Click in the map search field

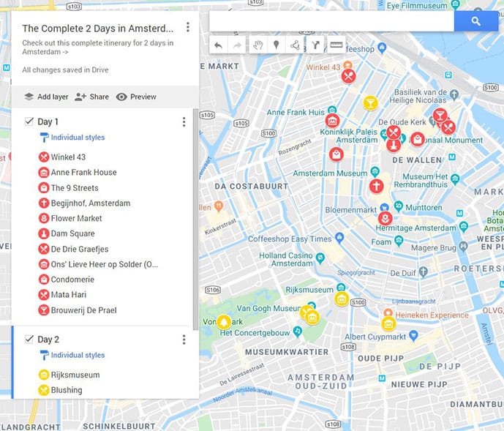tap(331, 21)
